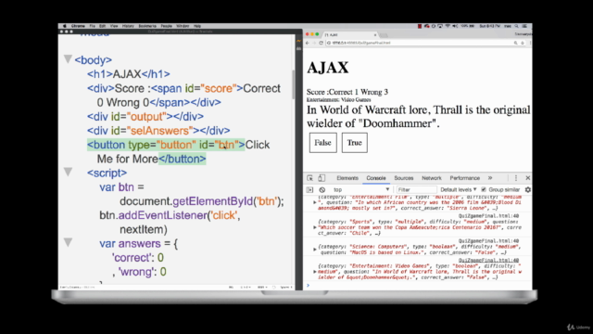Open the View menu
The image size is (593, 334).
(x=114, y=26)
